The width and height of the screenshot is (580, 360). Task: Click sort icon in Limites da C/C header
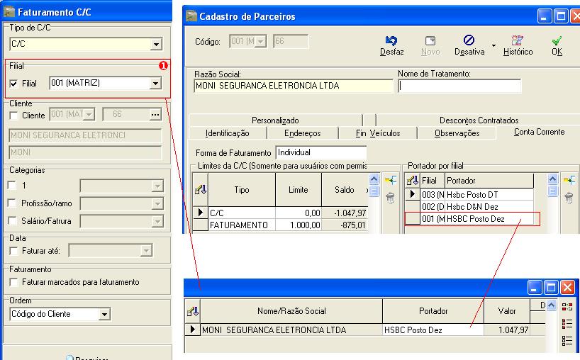[x=201, y=190]
